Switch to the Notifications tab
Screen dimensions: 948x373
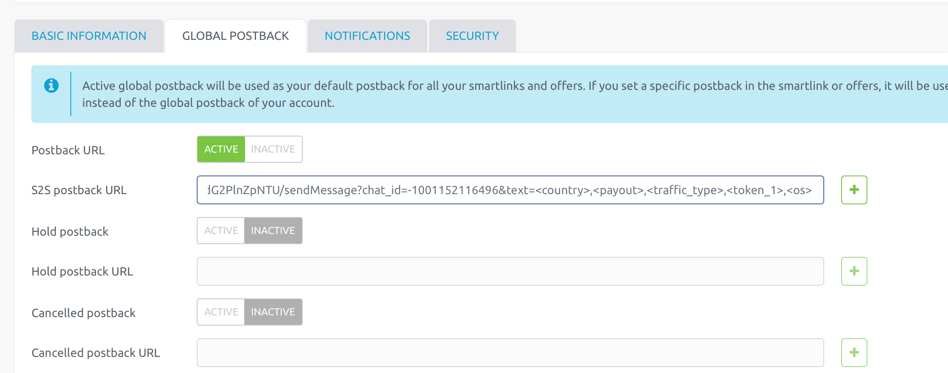tap(367, 36)
